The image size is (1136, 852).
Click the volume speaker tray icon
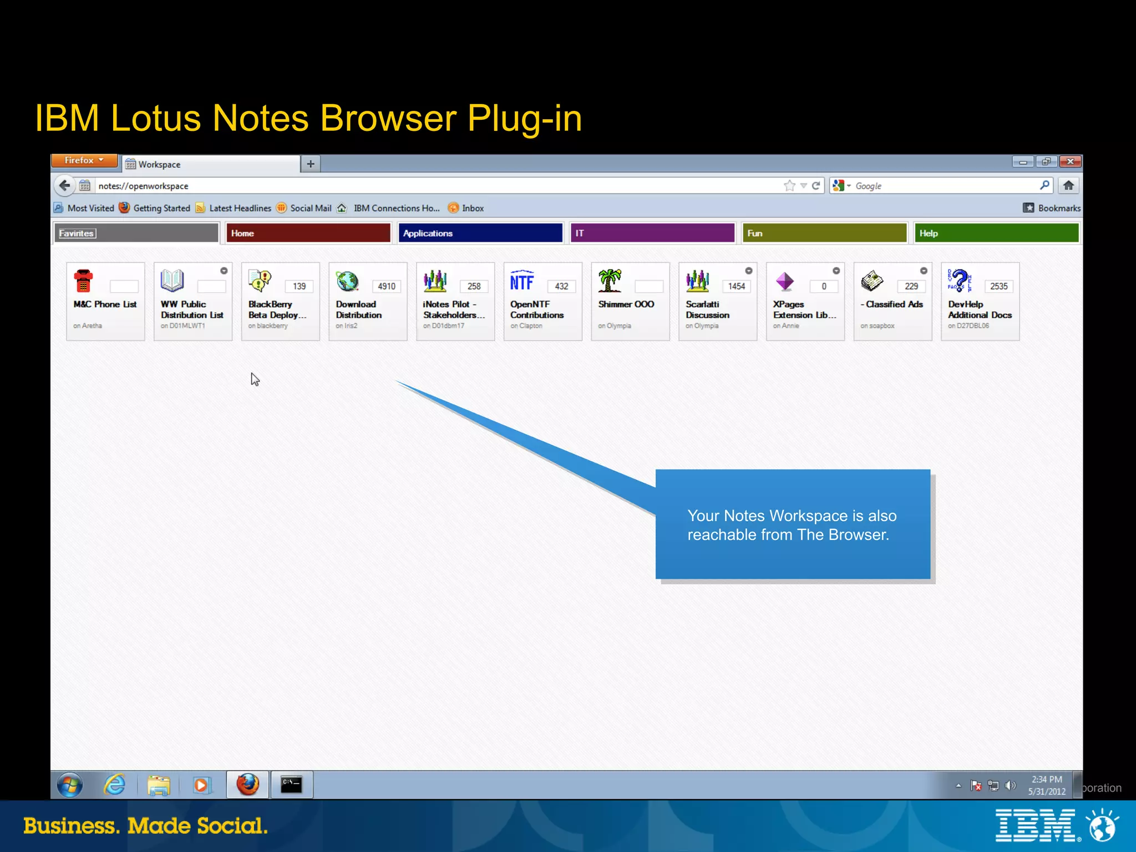1011,785
